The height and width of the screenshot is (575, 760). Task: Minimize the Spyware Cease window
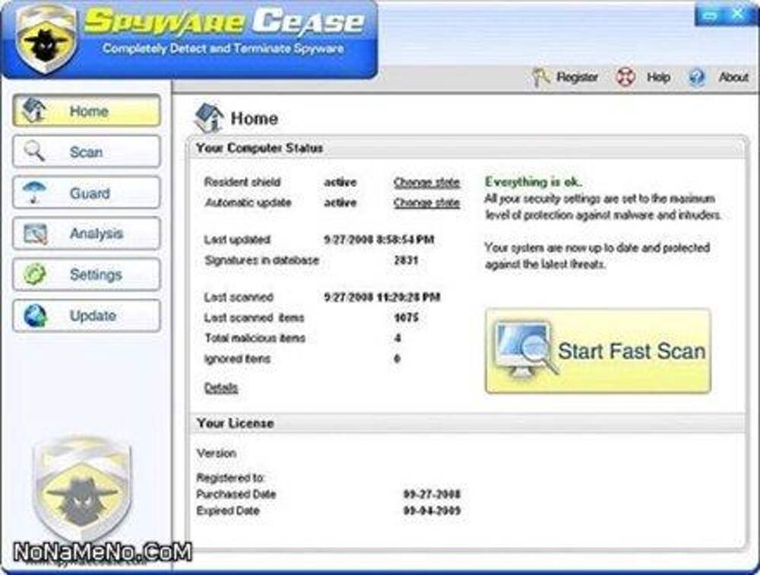[711, 15]
